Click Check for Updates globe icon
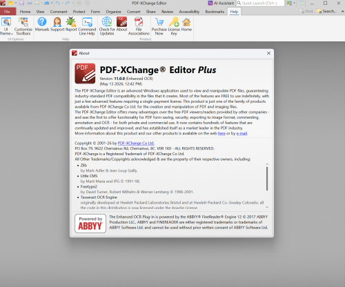Image resolution: width=345 pixels, height=287 pixels. [107, 26]
